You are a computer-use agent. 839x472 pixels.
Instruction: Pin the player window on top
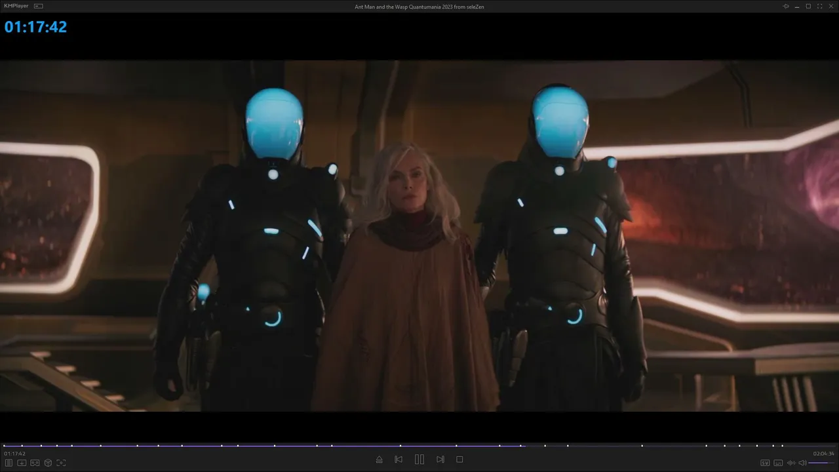[x=786, y=6]
